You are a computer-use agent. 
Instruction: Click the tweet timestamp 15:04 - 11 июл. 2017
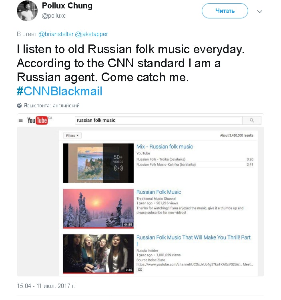pyautogui.click(x=46, y=286)
